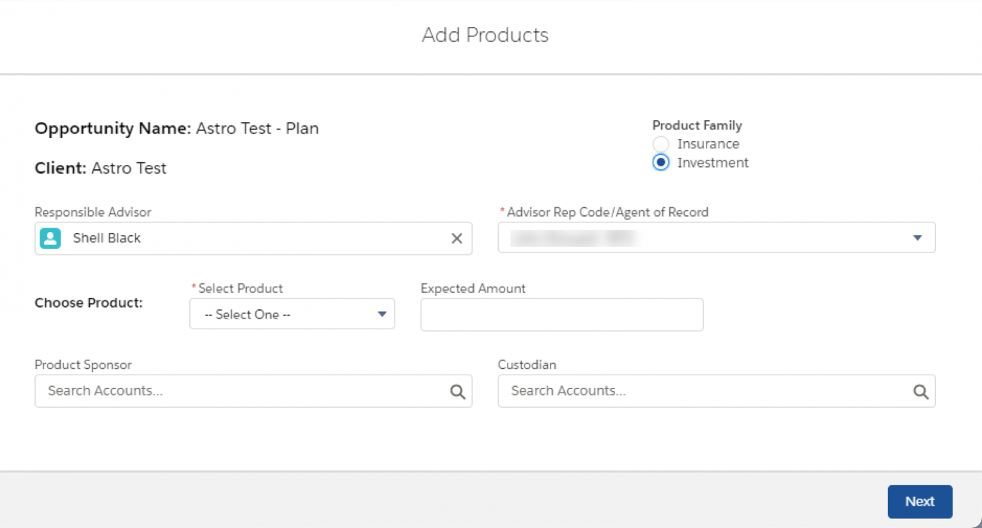Select the Insurance radio button
The height and width of the screenshot is (528, 982).
click(660, 144)
